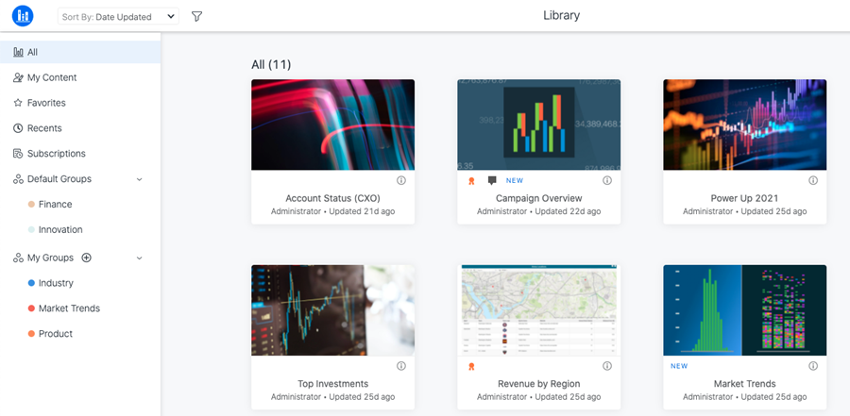
Task: Select the Favorites sidebar item
Action: [x=80, y=103]
